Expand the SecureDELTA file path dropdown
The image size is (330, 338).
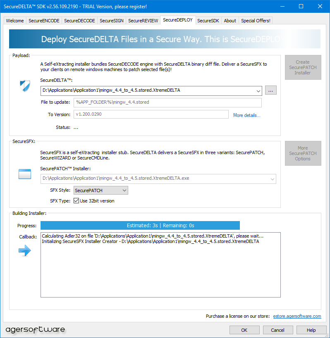pyautogui.click(x=258, y=91)
